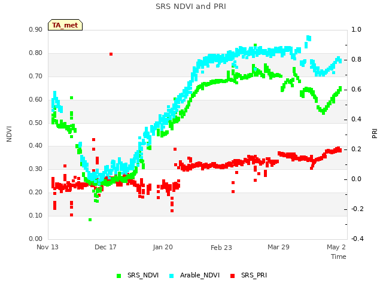Click the Arable_NDVI legend label
This screenshot has height=287, width=383.
pos(200,275)
